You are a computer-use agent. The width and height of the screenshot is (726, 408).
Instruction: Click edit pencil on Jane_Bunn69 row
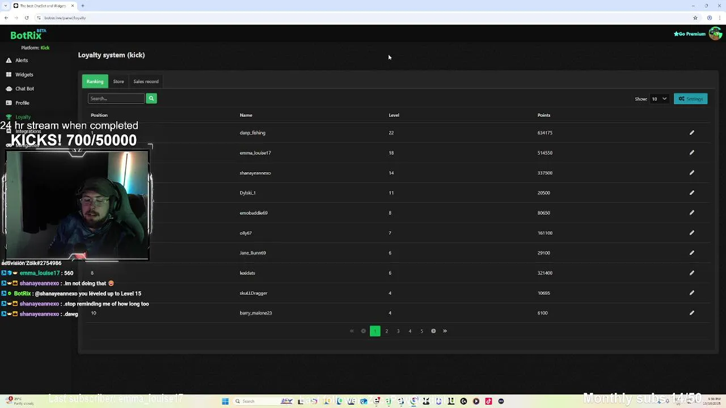coord(691,253)
